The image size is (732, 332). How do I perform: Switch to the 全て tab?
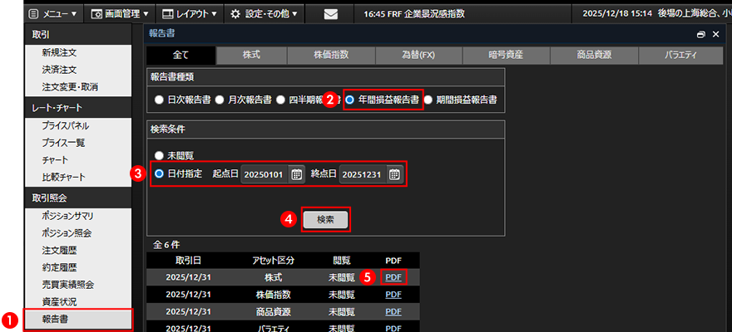(181, 55)
